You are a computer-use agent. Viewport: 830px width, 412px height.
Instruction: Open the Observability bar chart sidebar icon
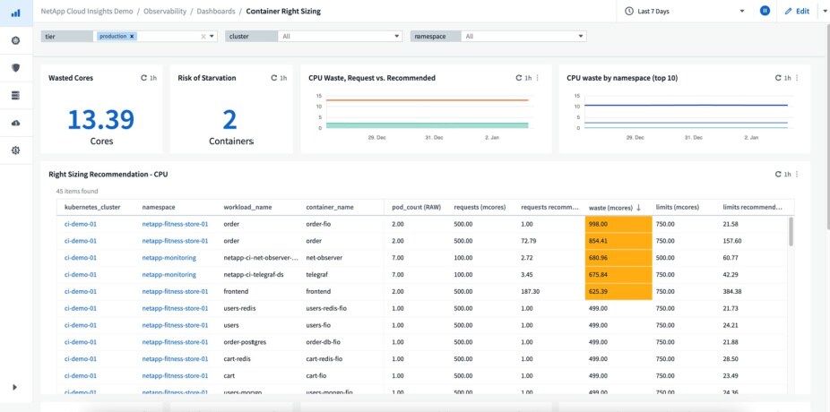(x=15, y=13)
